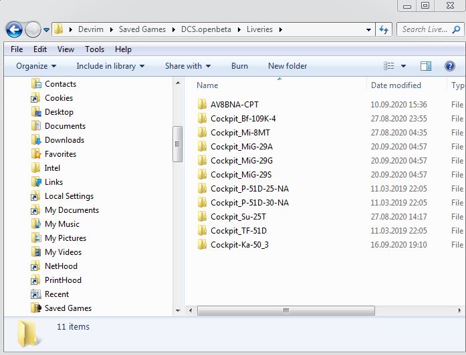Screen dimensions: 466x355
Task: Select Devrim in the address breadcrumb
Action: (x=91, y=29)
